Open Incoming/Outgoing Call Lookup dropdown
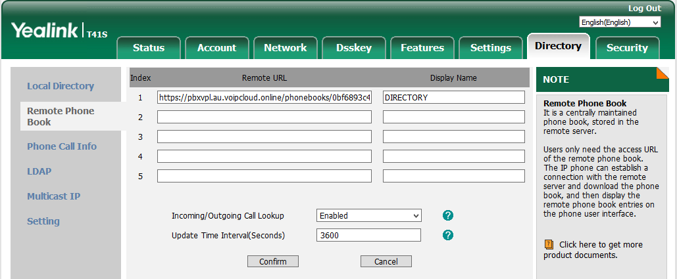 [x=368, y=216]
